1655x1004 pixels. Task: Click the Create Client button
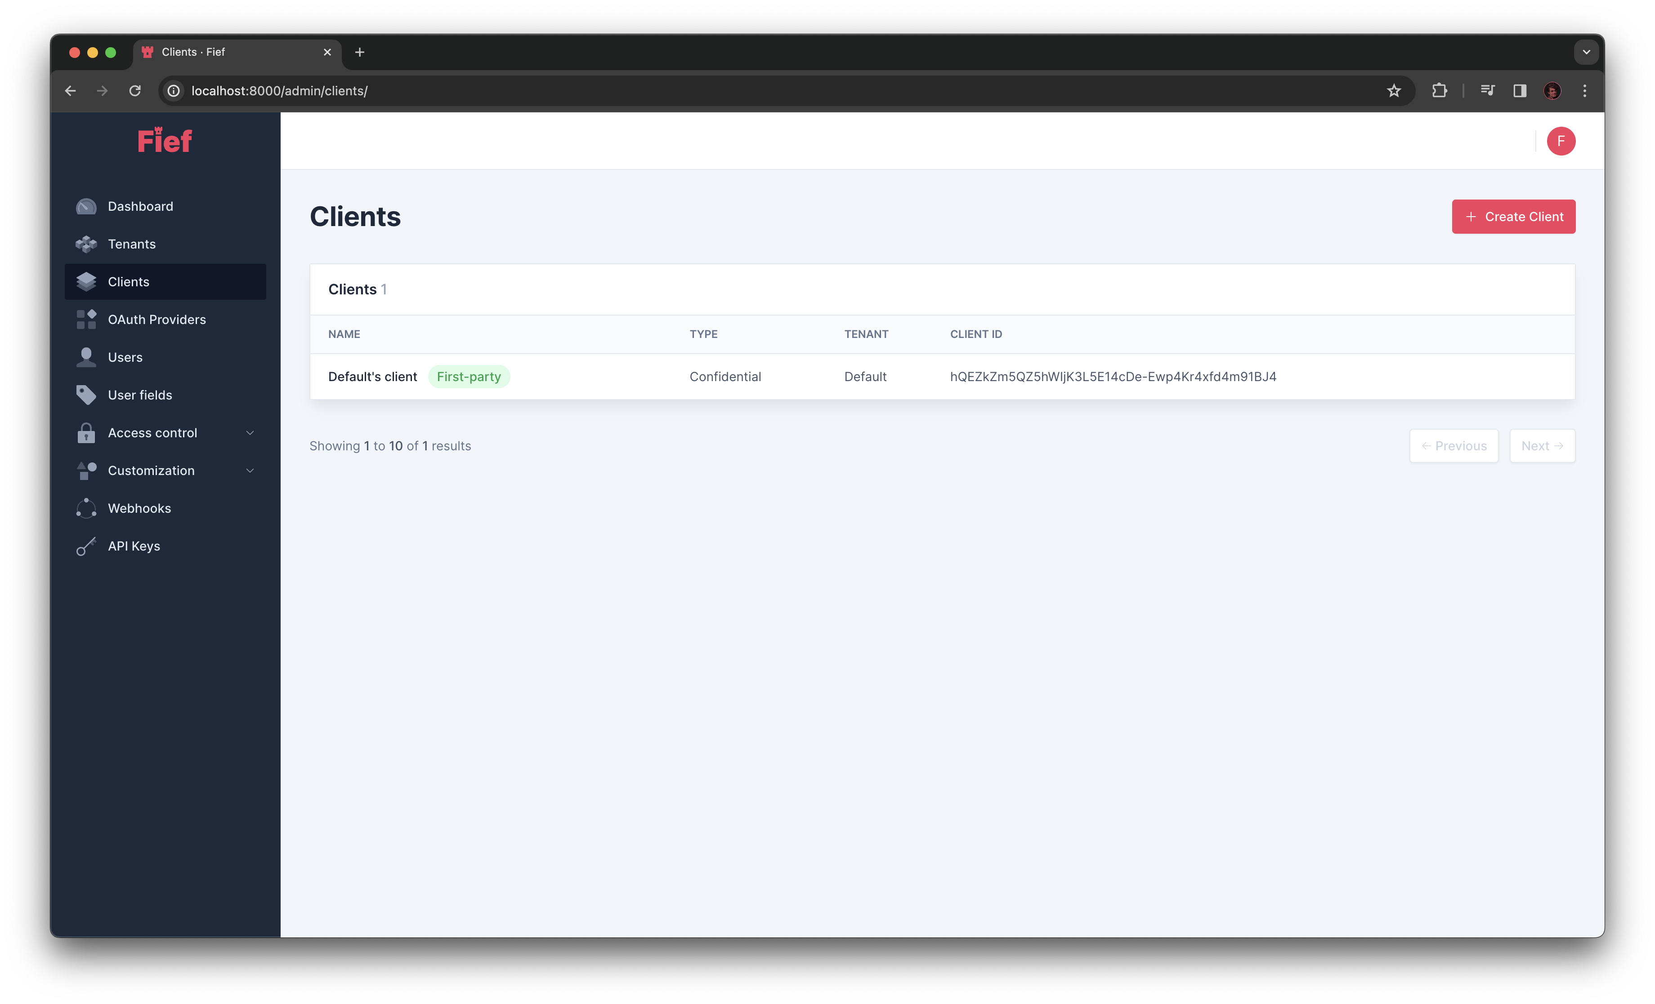point(1513,216)
